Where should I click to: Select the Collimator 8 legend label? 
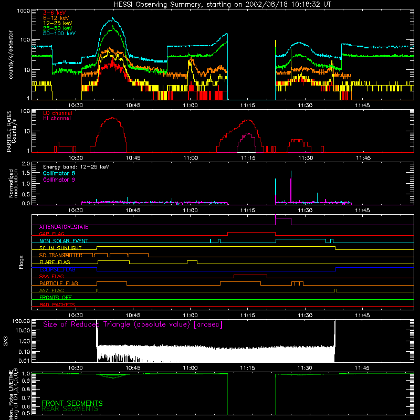pos(59,173)
